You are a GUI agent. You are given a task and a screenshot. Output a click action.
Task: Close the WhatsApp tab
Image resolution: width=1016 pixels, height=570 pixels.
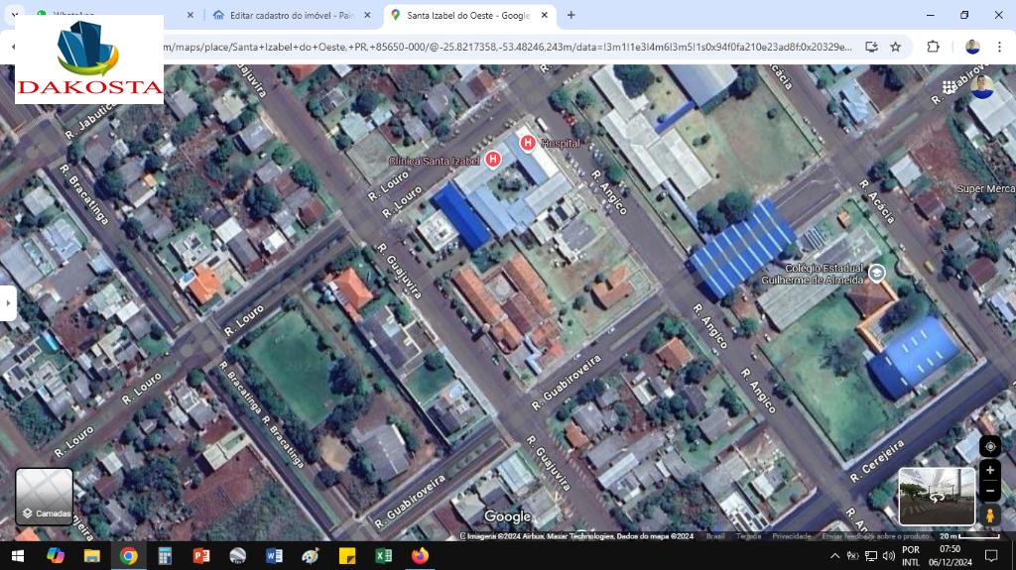point(190,15)
